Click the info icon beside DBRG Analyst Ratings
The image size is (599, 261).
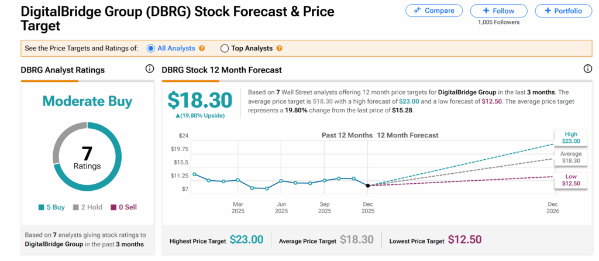click(x=150, y=69)
